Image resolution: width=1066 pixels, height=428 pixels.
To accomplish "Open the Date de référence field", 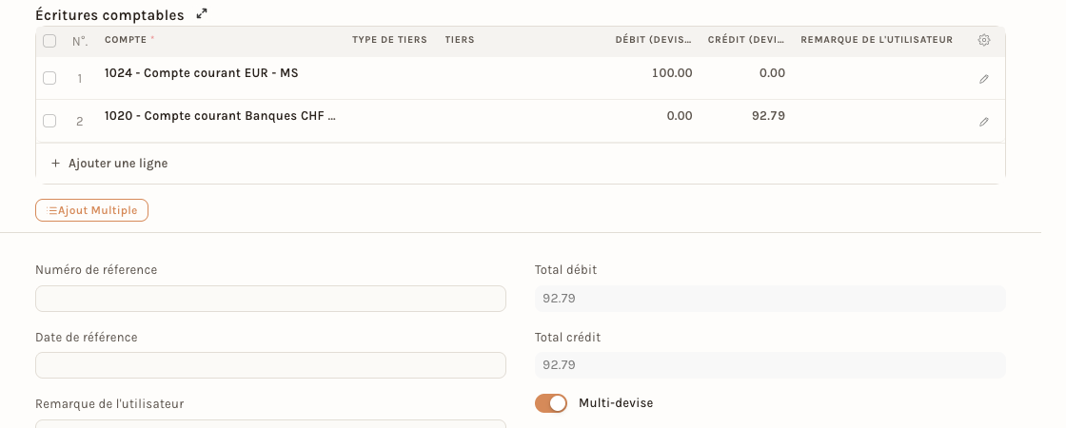I will tap(270, 365).
